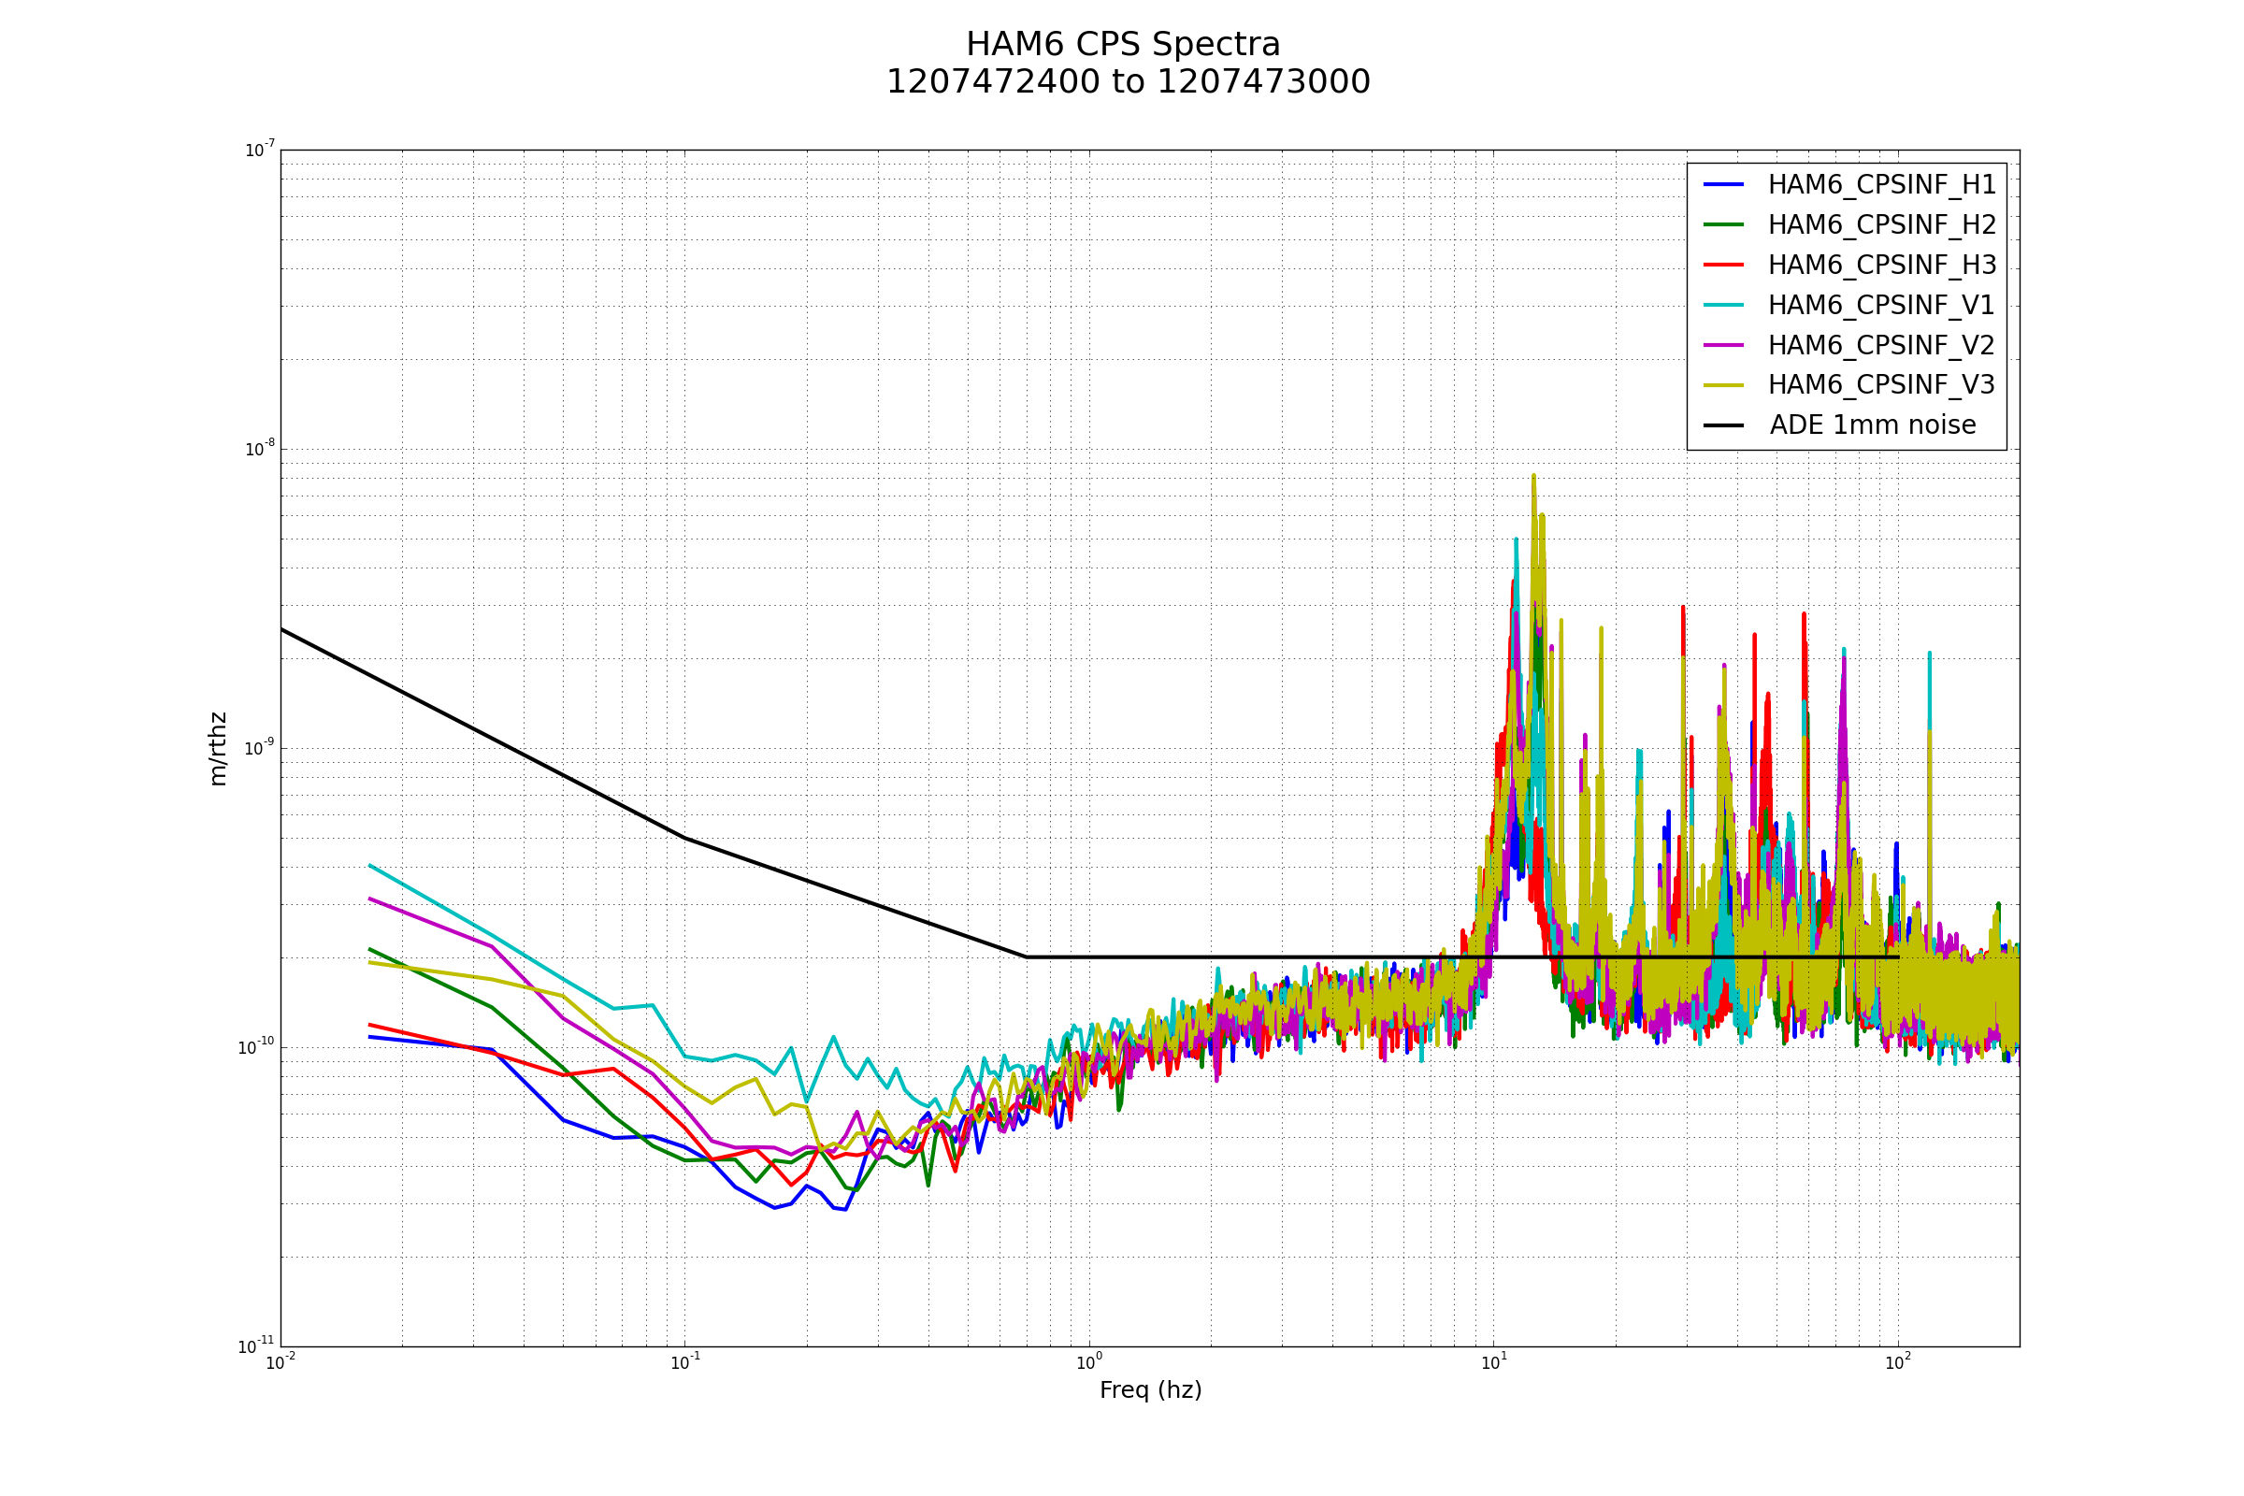Screen dimensions: 2244x1496
Task: Click the GPS time range subtitle
Action: [1128, 83]
